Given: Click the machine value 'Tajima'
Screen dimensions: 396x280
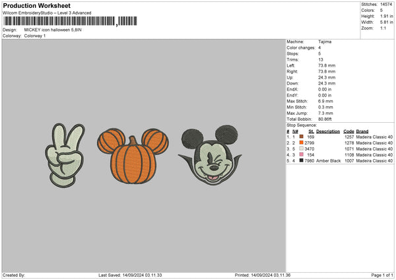Looking at the screenshot, I should 325,42.
